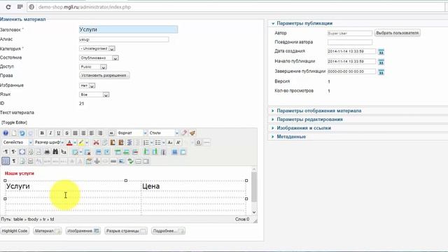Click the [Toggle Editor] link
This screenshot has width=448, height=252.
tap(14, 122)
